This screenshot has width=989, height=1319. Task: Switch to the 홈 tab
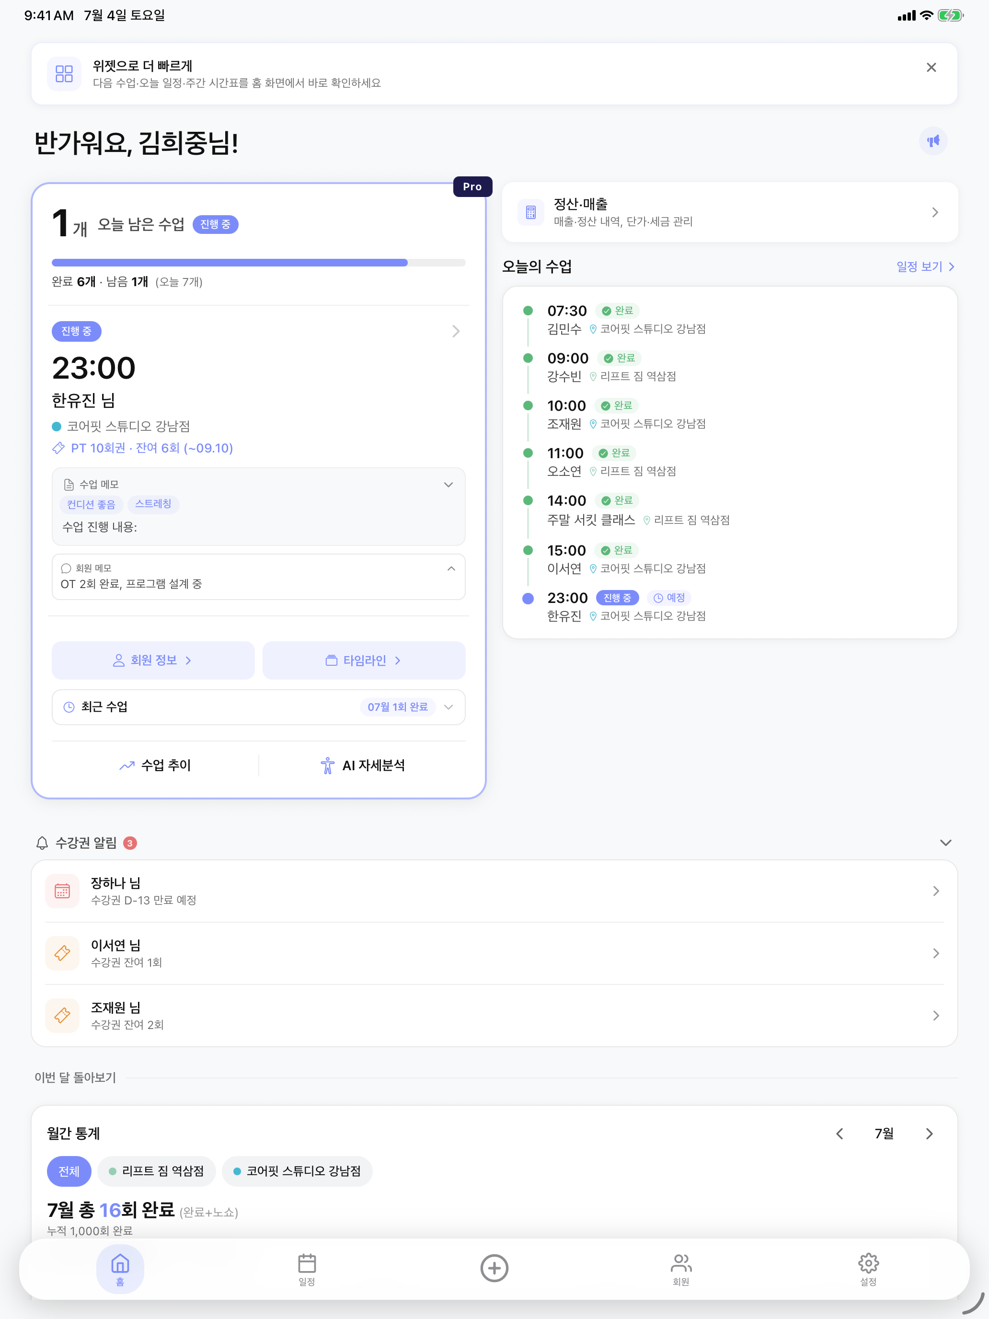click(120, 1269)
